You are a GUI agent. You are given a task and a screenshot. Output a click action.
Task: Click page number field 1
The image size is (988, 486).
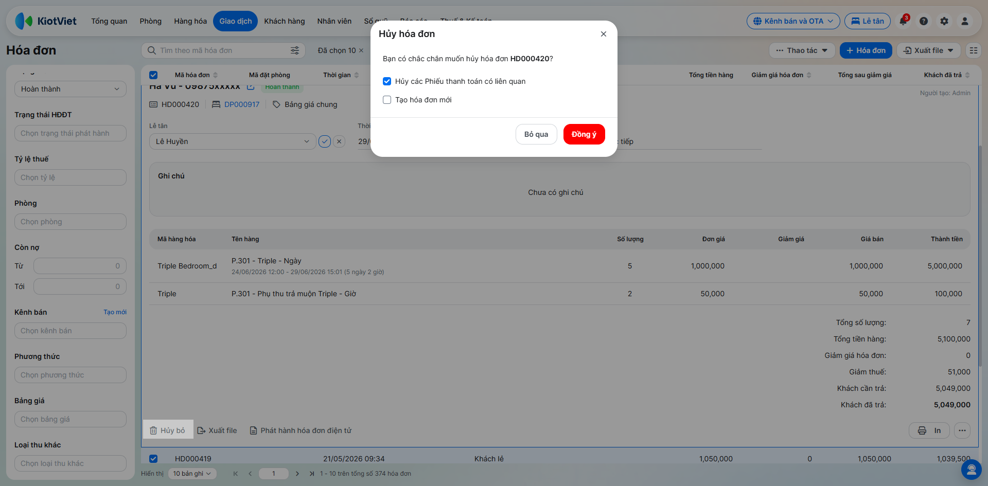[x=274, y=474]
